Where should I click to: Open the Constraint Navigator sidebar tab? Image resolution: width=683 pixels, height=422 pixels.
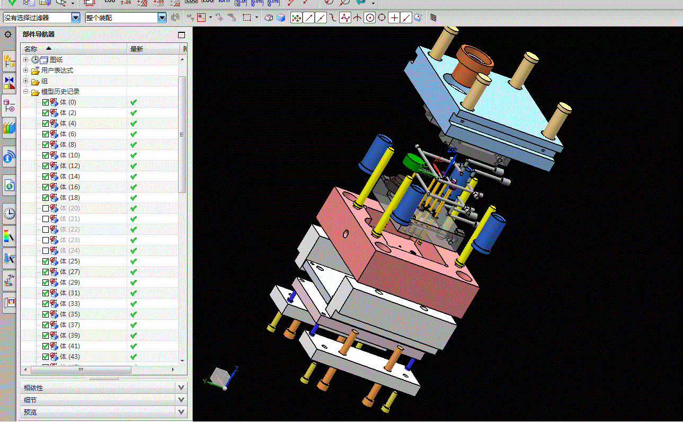9,83
